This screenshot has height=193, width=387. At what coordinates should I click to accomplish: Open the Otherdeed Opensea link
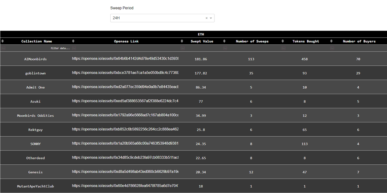pos(125,158)
